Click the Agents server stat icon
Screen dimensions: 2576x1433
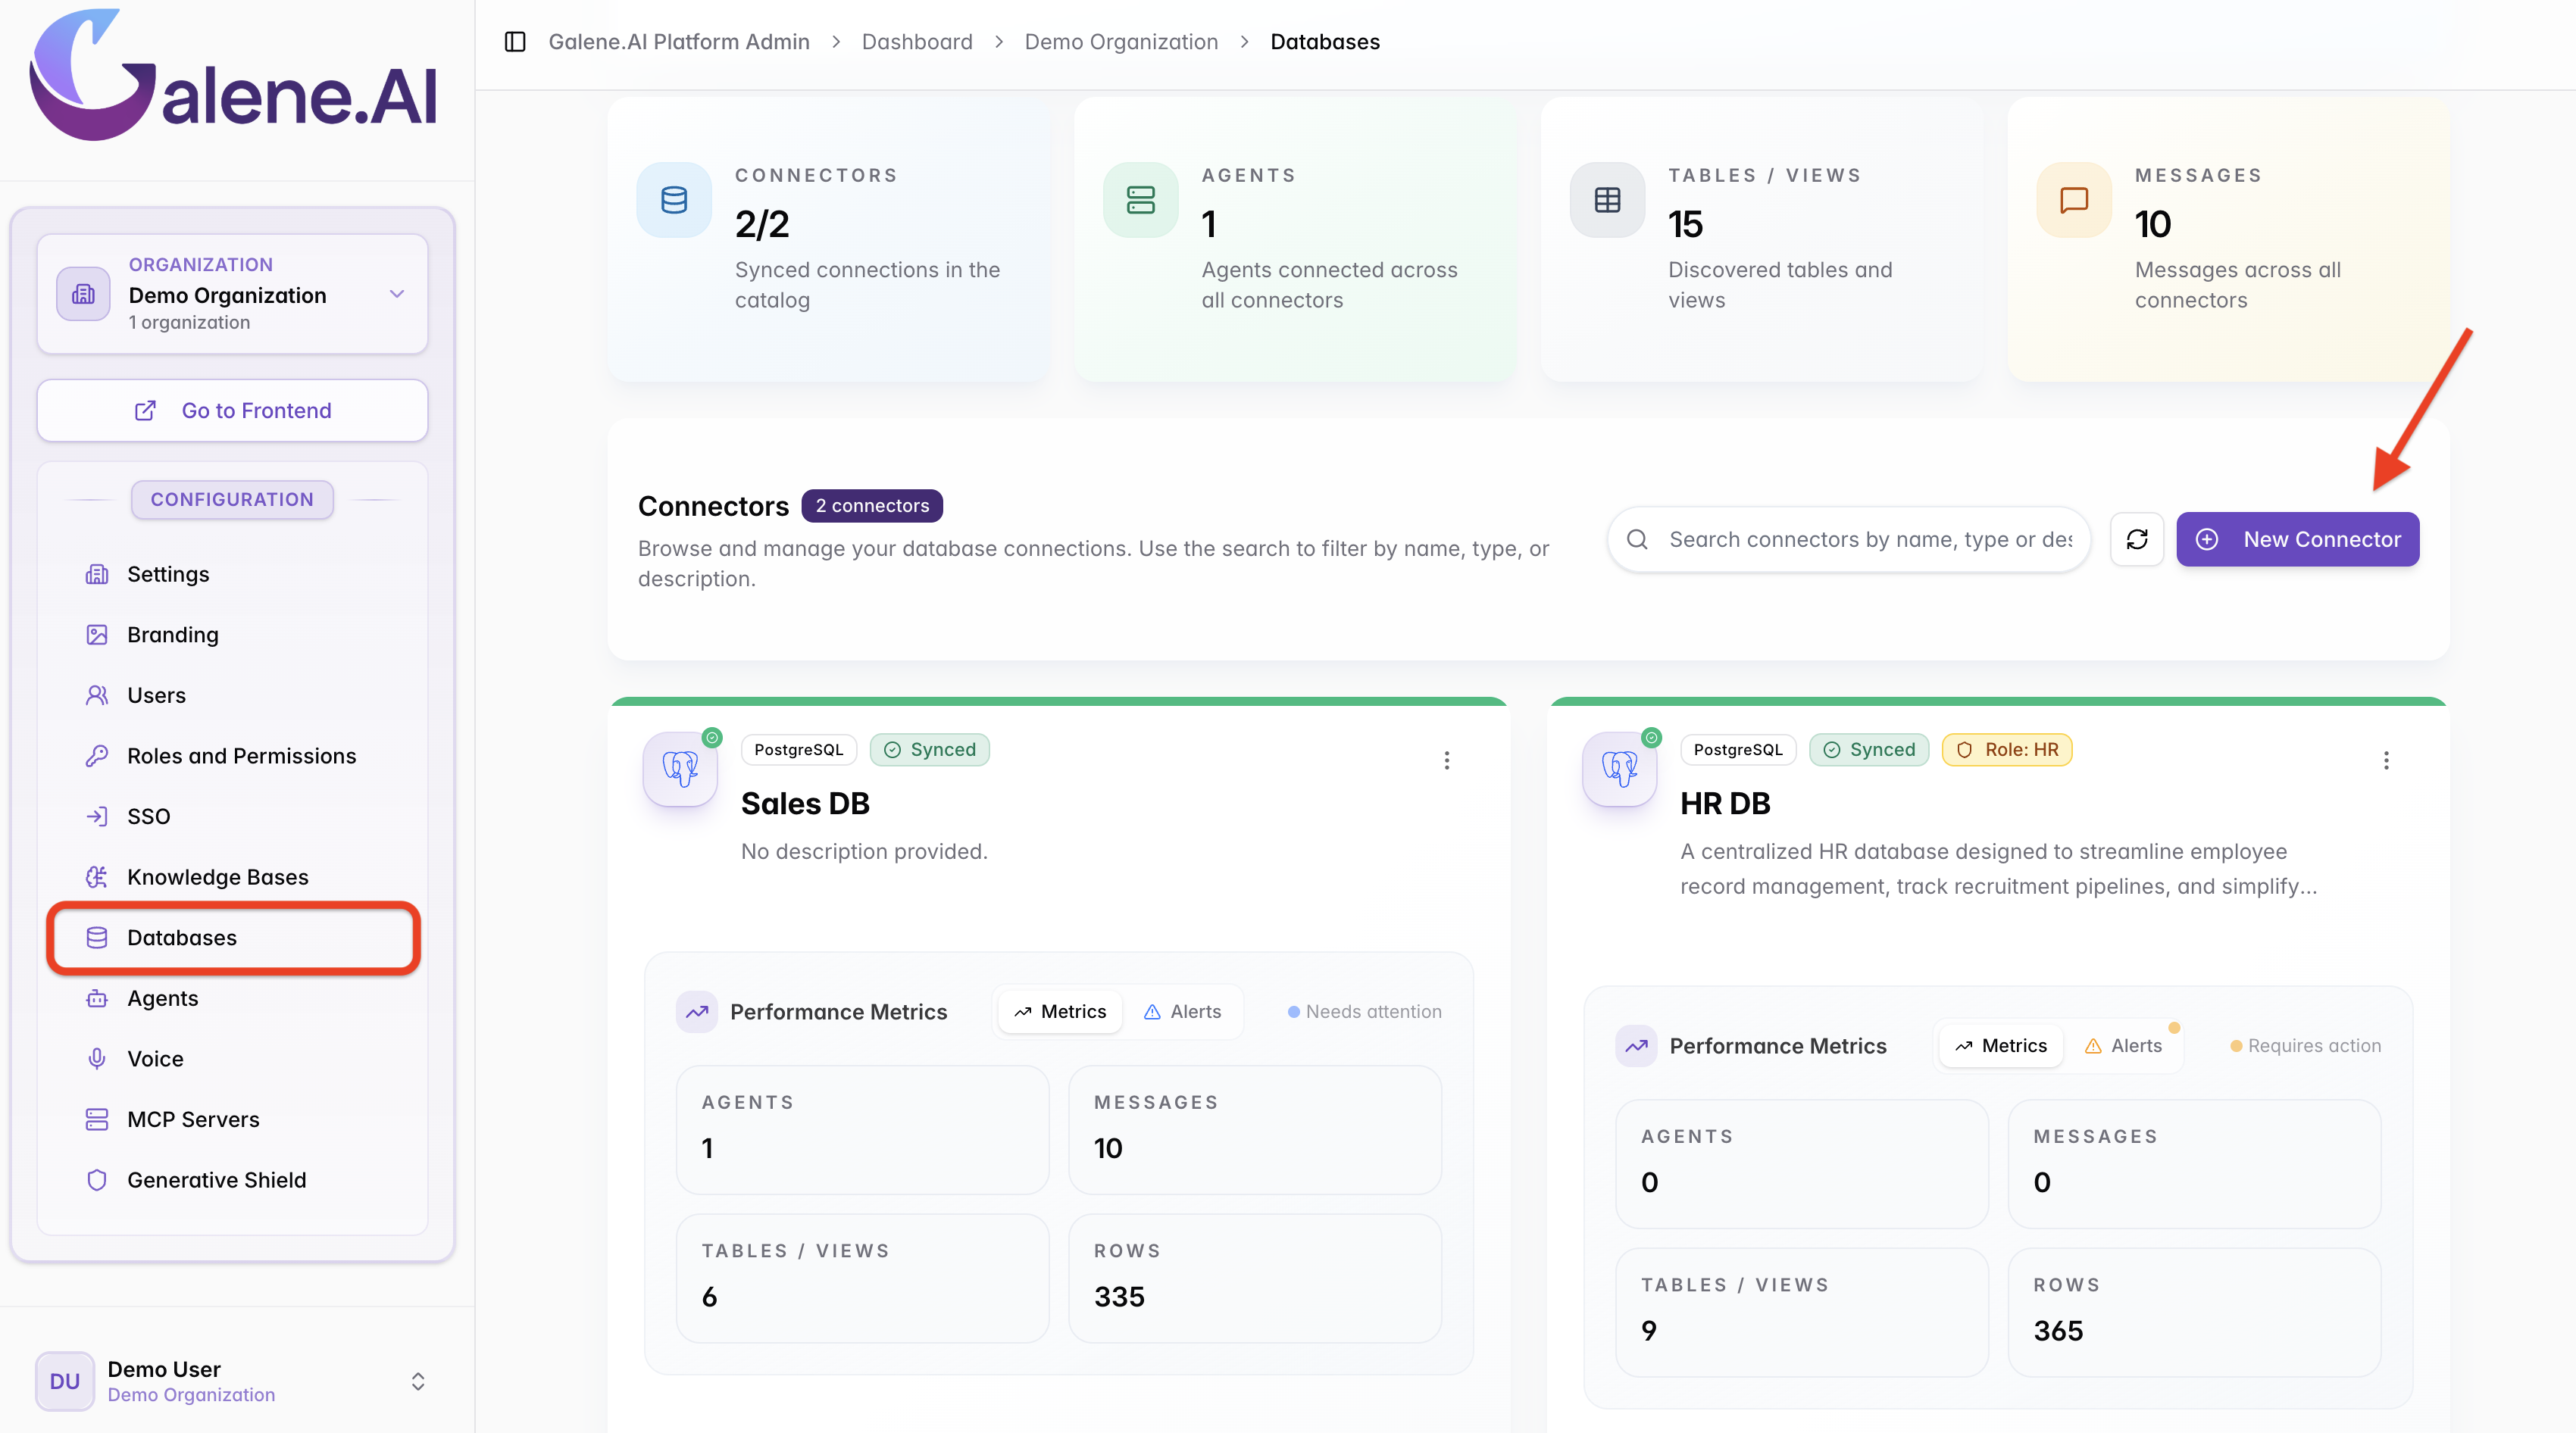(1141, 200)
